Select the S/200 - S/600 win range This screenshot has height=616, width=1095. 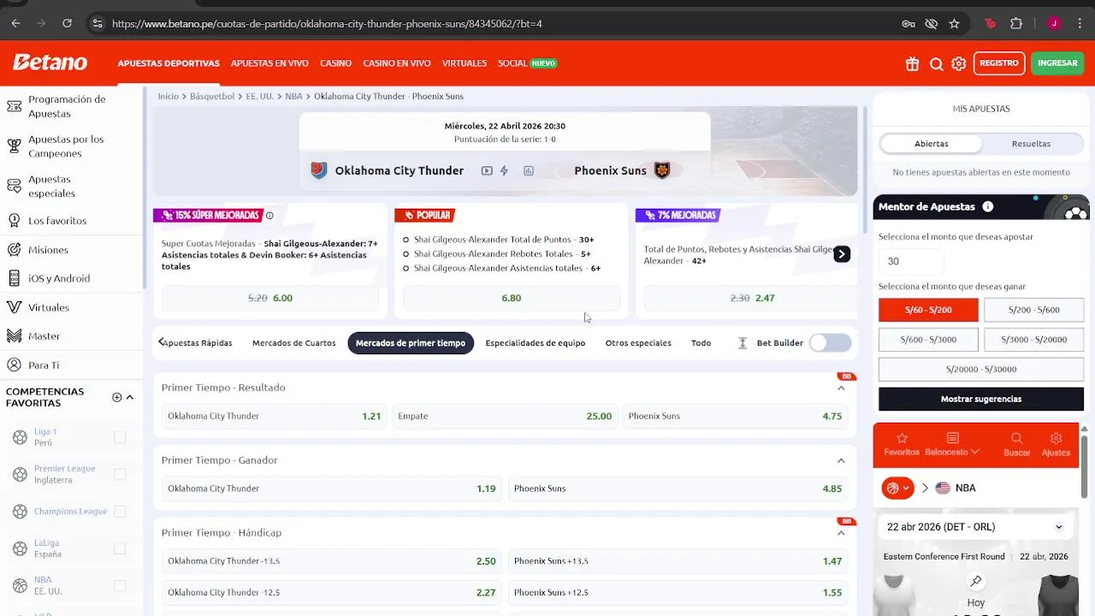tap(1033, 310)
